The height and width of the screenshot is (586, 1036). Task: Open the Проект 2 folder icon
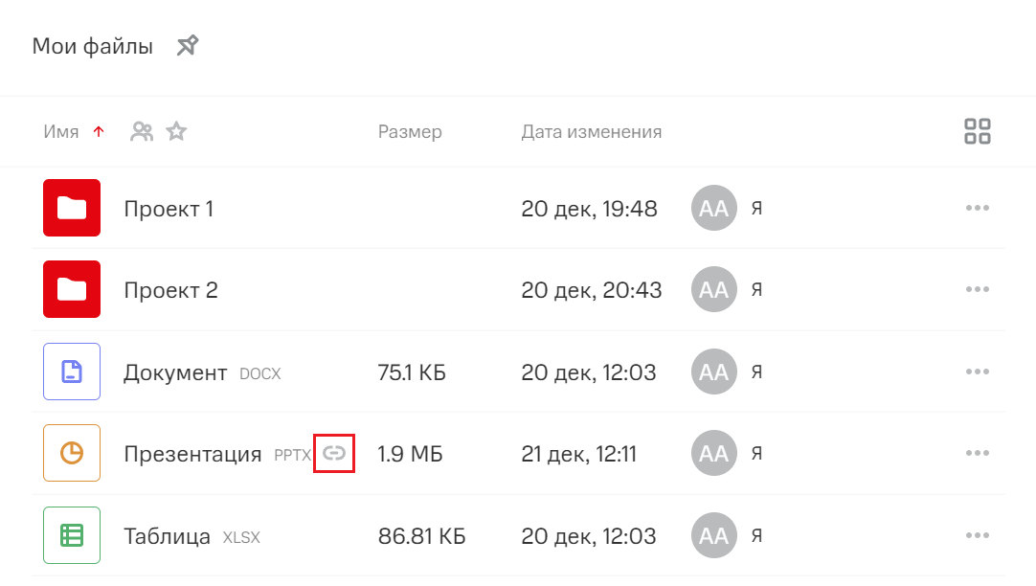[x=72, y=289]
